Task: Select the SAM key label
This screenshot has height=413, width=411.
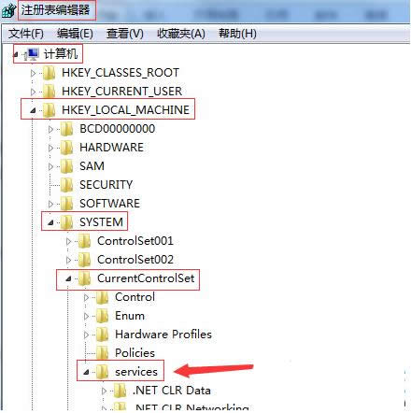Action: click(92, 166)
